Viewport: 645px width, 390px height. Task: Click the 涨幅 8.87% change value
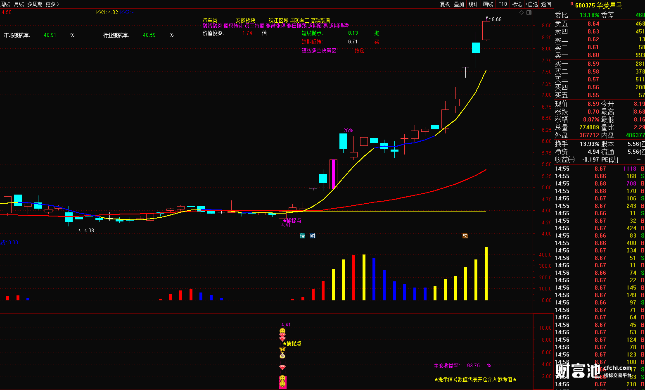[x=591, y=120]
